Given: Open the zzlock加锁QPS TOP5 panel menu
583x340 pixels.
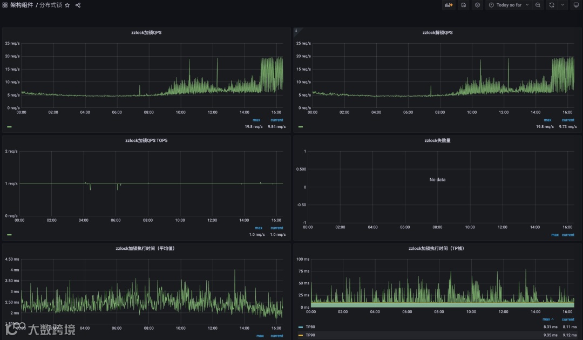Looking at the screenshot, I should [146, 140].
